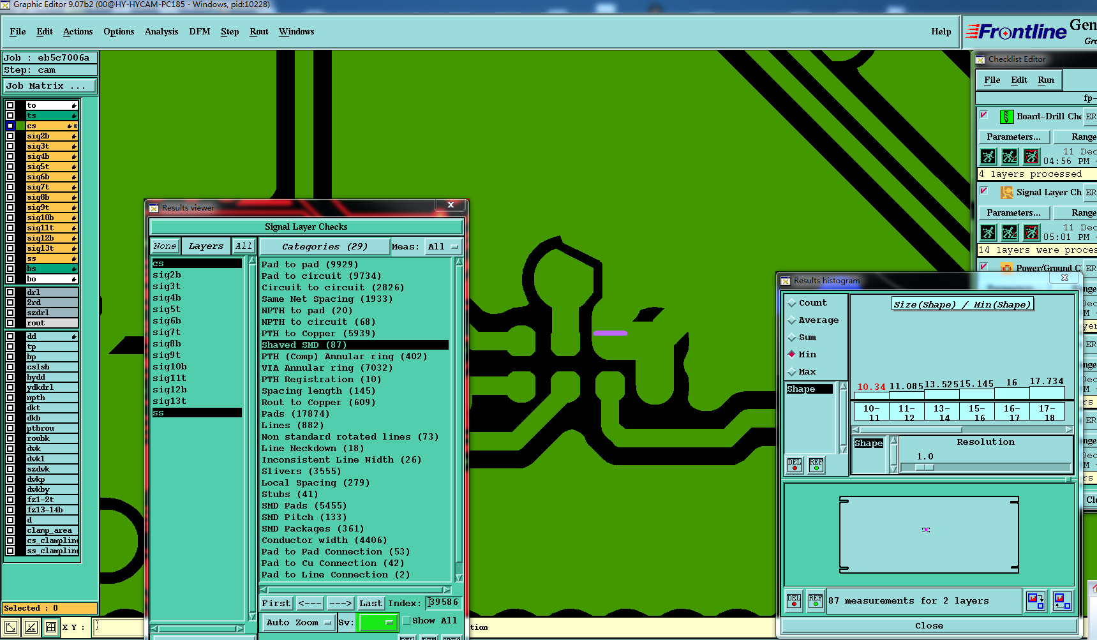Click histogram zoom-back icon at far right
Viewport: 1097px width, 640px height.
tap(1063, 600)
